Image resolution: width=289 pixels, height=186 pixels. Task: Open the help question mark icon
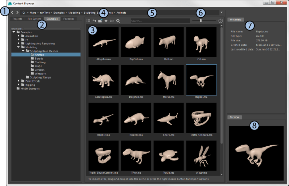click(221, 21)
